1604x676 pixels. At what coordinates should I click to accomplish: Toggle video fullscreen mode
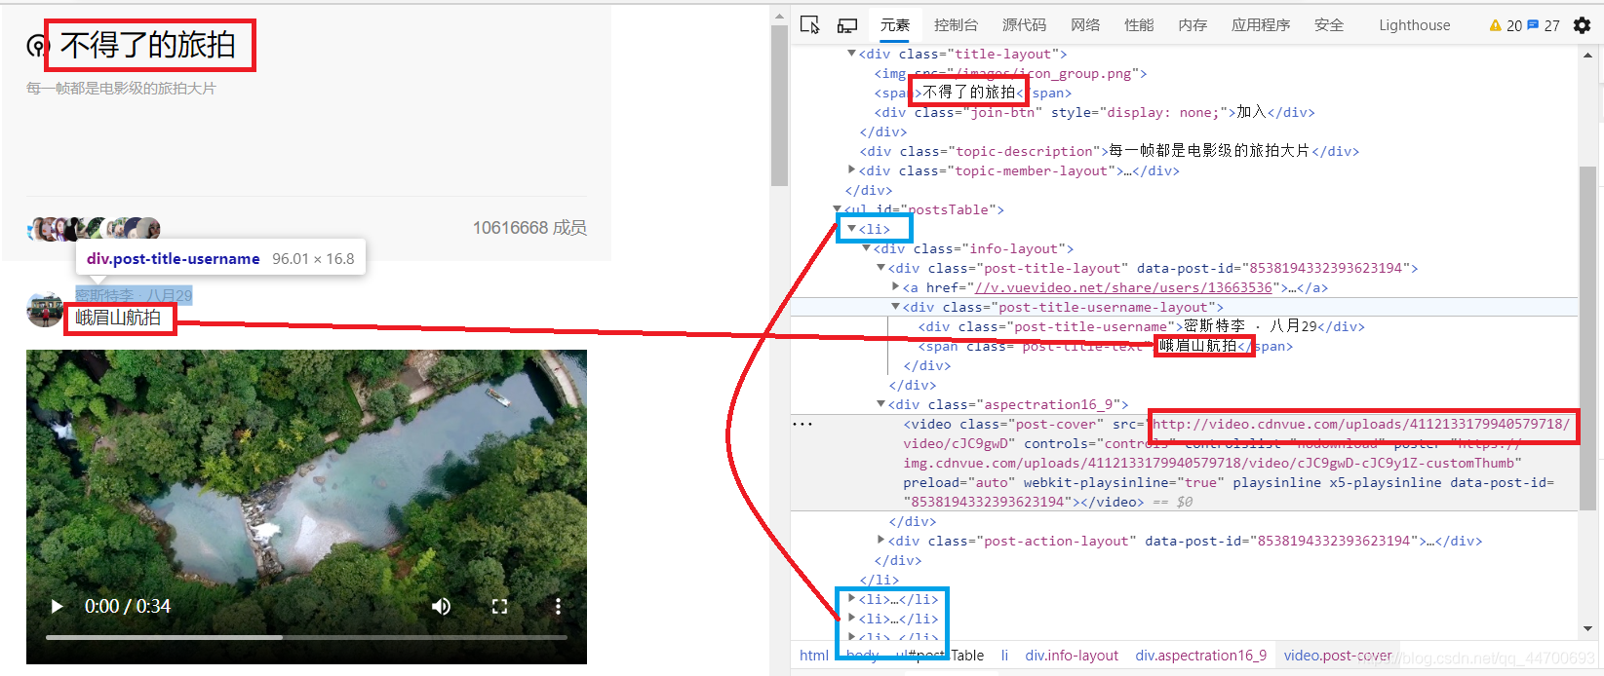(x=500, y=607)
